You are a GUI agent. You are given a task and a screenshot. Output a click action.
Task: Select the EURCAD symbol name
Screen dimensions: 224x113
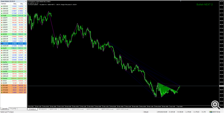point(5,53)
